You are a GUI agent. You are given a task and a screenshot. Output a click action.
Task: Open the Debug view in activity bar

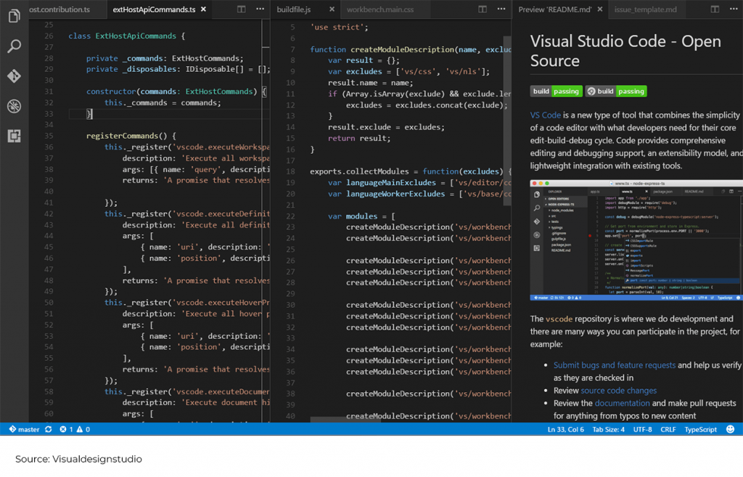(14, 106)
